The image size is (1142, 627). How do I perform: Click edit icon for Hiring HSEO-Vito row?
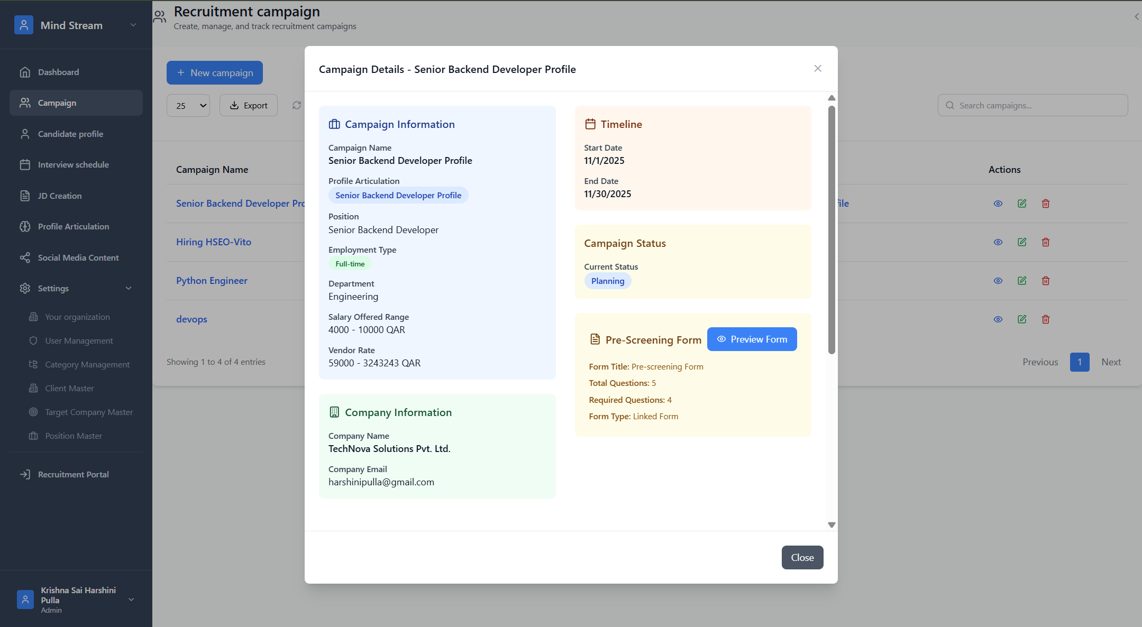tap(1022, 242)
